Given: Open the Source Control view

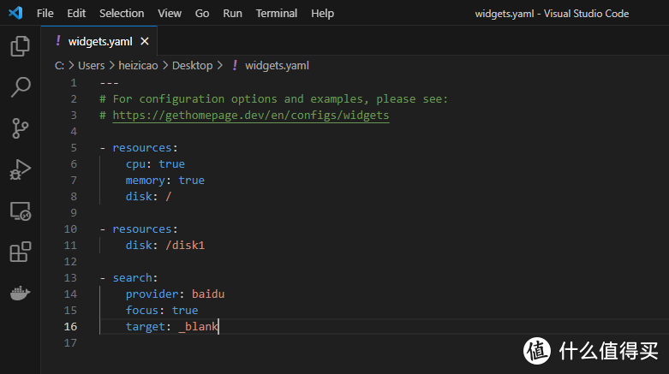Looking at the screenshot, I should pyautogui.click(x=20, y=128).
